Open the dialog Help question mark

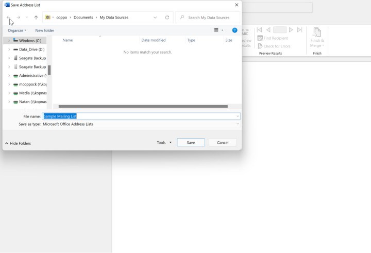tap(234, 30)
